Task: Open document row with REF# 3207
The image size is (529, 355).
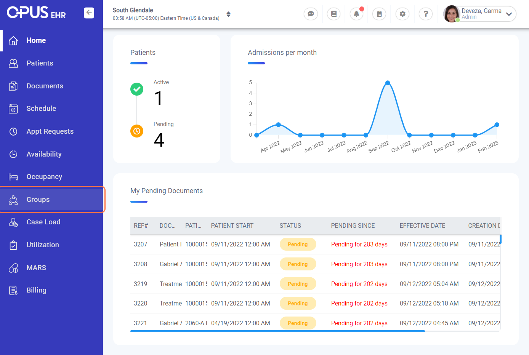Action: [x=315, y=245]
